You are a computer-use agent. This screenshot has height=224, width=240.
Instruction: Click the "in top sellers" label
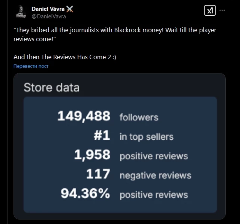(x=147, y=137)
